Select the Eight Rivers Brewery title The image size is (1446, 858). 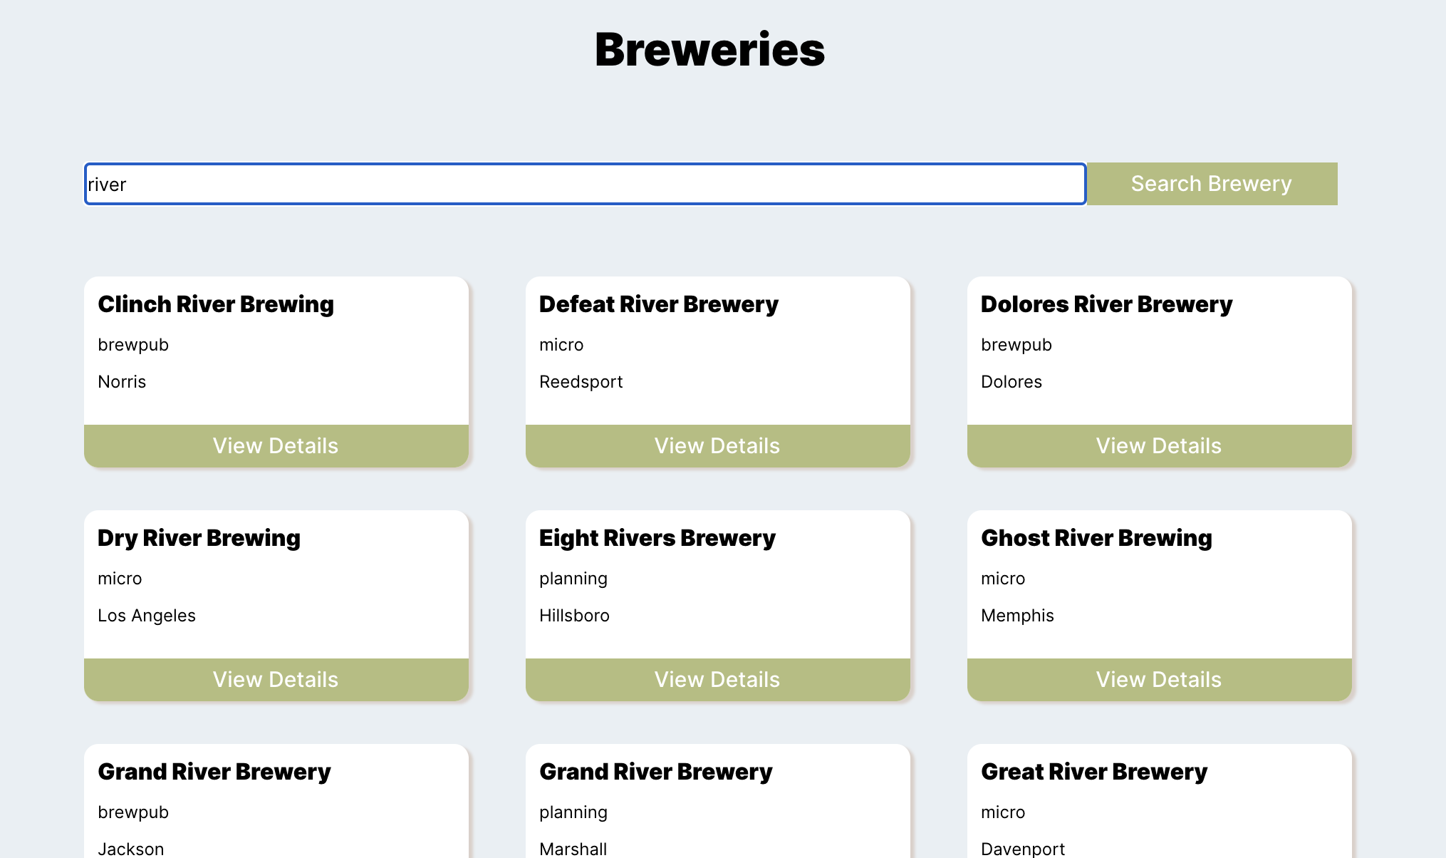tap(657, 538)
